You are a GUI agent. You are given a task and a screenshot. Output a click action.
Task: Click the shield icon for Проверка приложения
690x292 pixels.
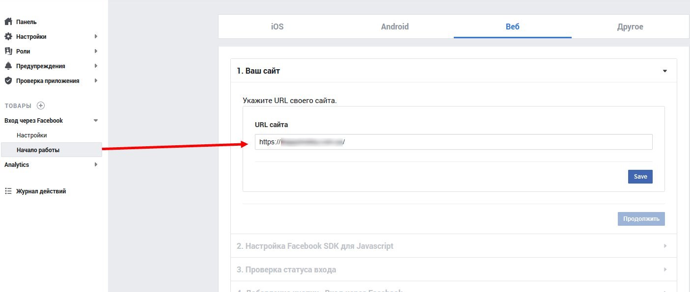point(8,80)
